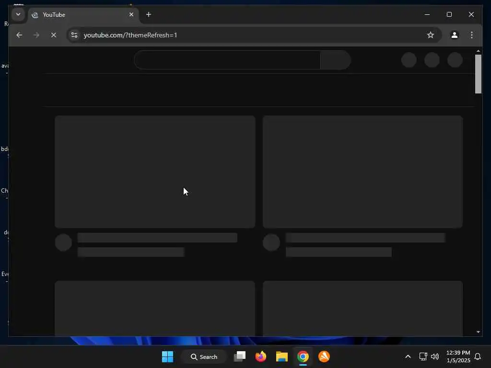491x368 pixels.
Task: Expand the tab search dropdown
Action: click(x=18, y=14)
